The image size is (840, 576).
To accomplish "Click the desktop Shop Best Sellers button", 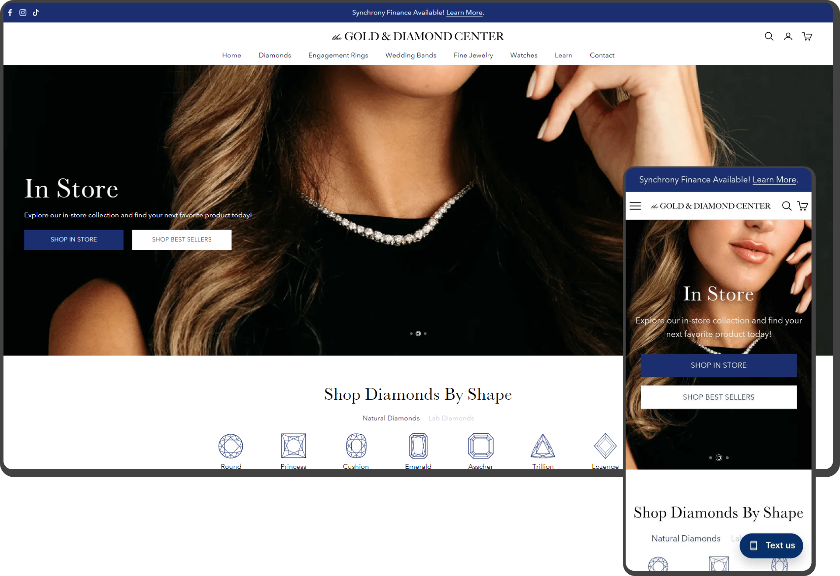I will tap(182, 240).
